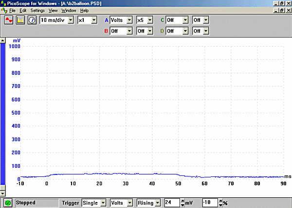Open the oscilloscope view with the red waveform icon
The height and width of the screenshot is (208, 292).
pyautogui.click(x=9, y=20)
